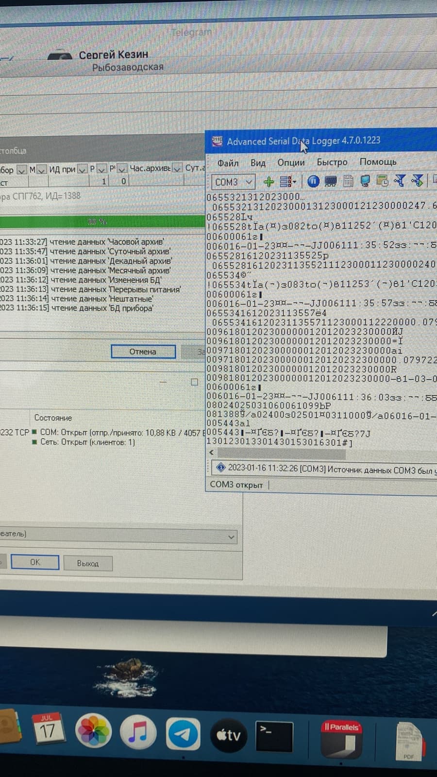Click the green plus add-configuration icon
The height and width of the screenshot is (777, 437).
269,182
